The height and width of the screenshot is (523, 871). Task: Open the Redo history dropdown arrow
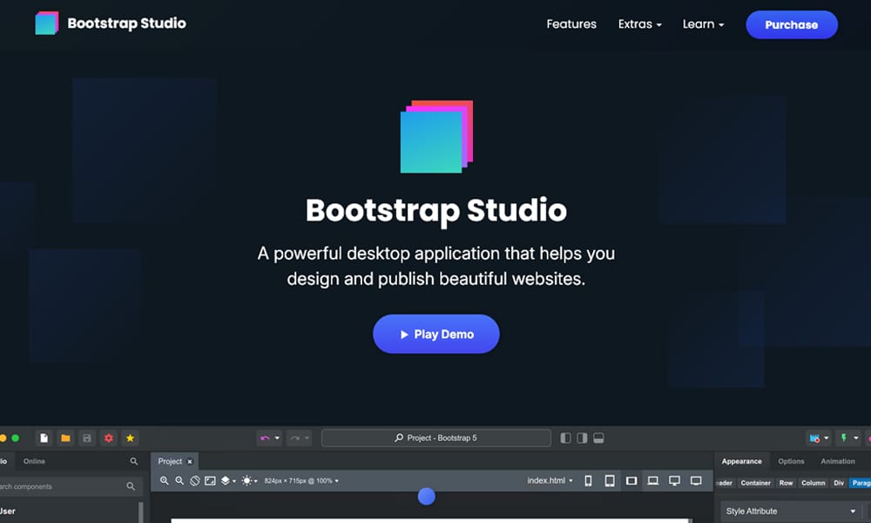click(x=307, y=438)
